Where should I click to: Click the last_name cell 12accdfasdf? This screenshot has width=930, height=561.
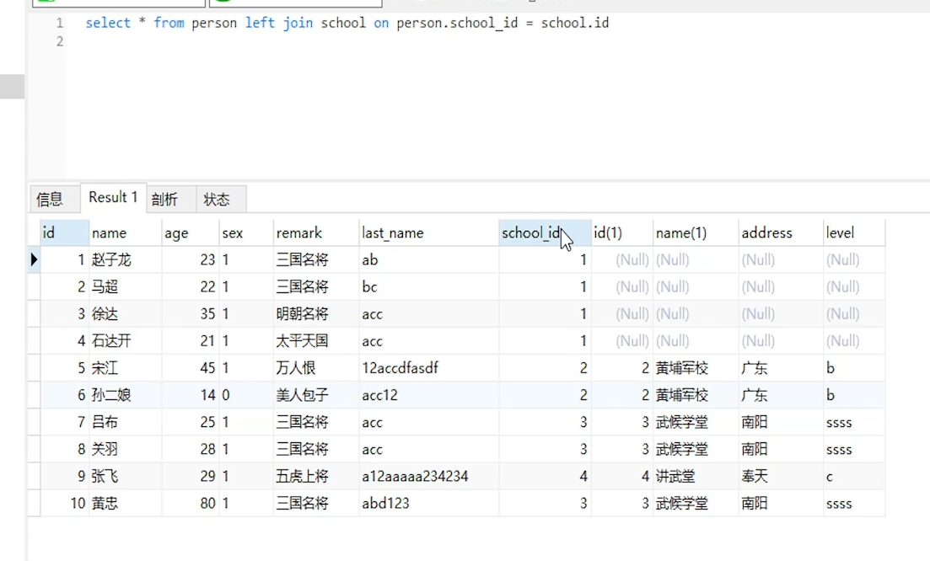(429, 368)
